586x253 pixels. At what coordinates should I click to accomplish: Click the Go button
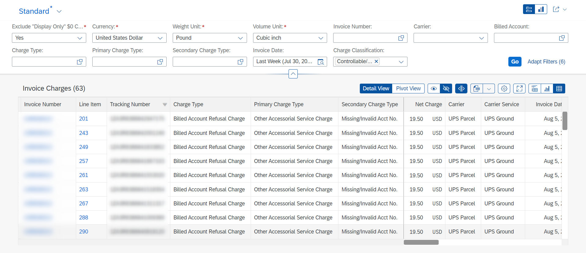coord(515,62)
